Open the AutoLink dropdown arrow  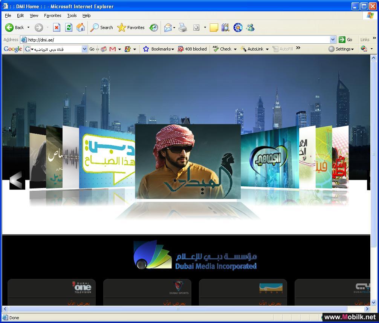[x=267, y=49]
